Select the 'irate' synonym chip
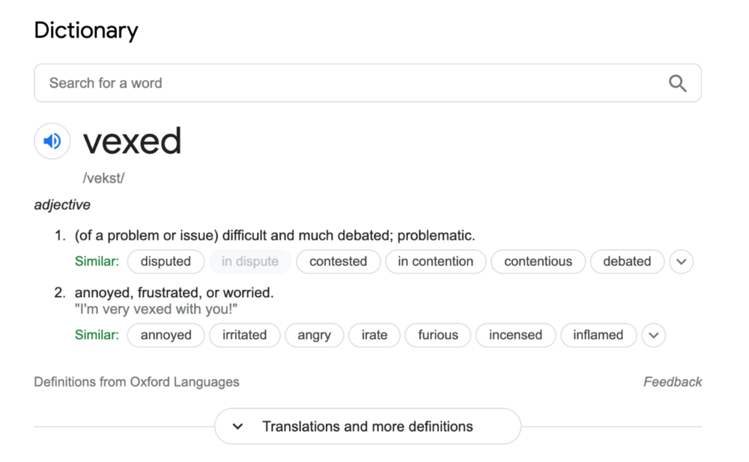This screenshot has height=462, width=749. pos(374,335)
